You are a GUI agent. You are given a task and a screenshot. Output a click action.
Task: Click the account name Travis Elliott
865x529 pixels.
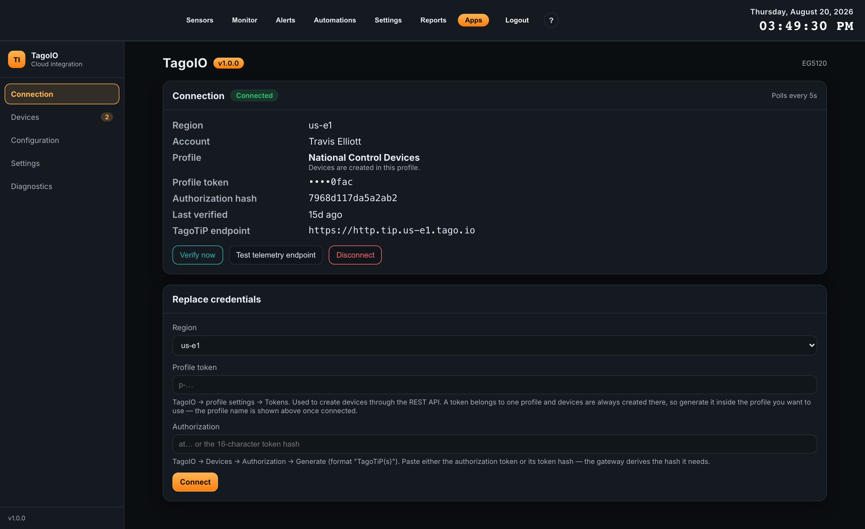(x=334, y=141)
